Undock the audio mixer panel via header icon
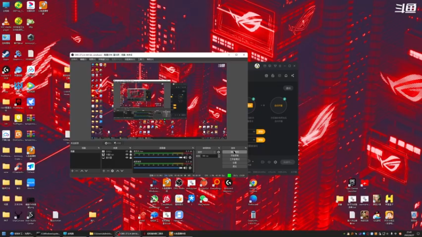 click(193, 148)
